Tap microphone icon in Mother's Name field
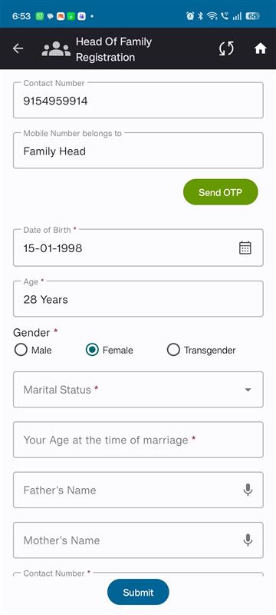276x615 pixels. pos(248,540)
